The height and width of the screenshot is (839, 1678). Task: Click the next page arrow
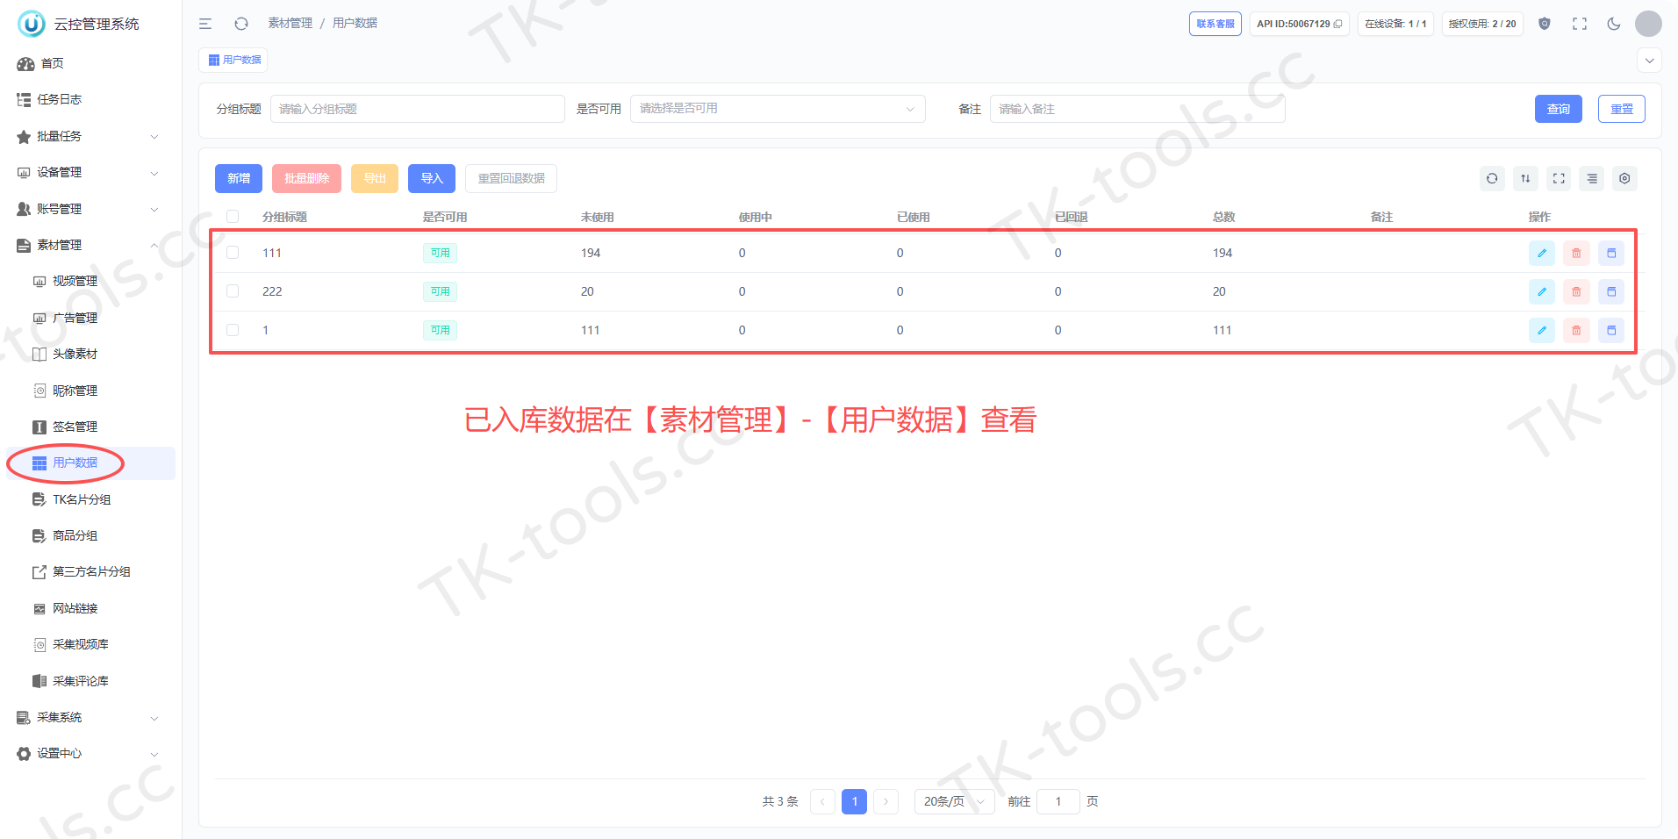point(886,801)
